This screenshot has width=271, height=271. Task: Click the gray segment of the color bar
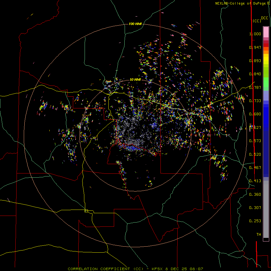[266, 209]
